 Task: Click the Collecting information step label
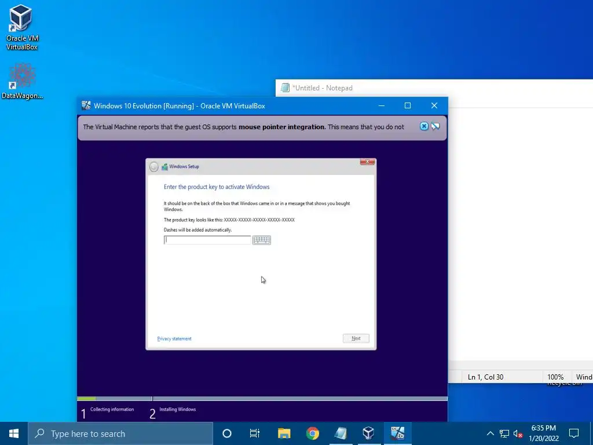tap(112, 410)
